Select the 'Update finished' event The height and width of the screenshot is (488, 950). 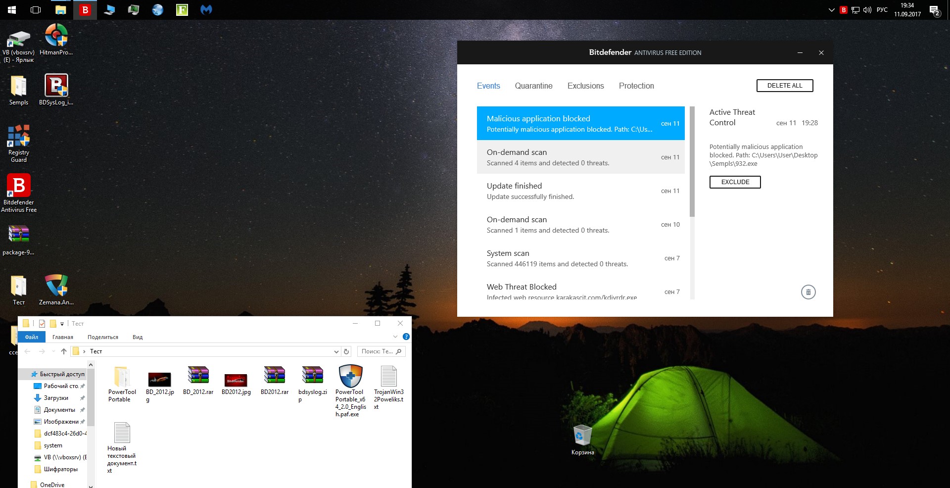click(x=581, y=191)
